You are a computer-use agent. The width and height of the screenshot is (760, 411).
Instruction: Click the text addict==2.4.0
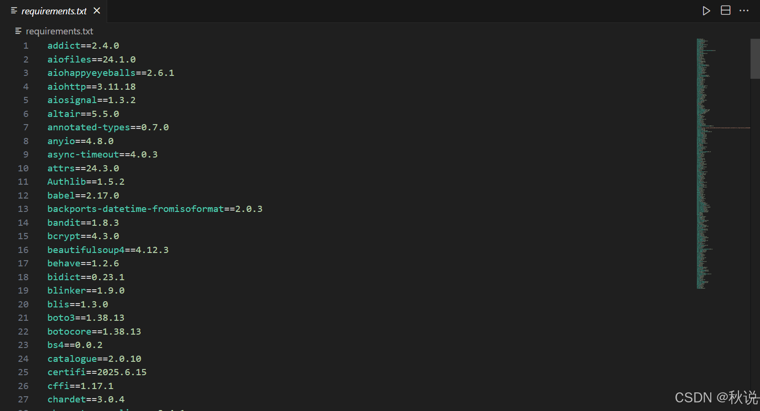point(83,46)
